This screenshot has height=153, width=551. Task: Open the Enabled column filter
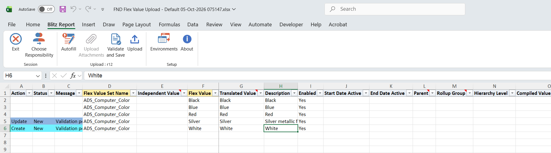tap(320, 93)
